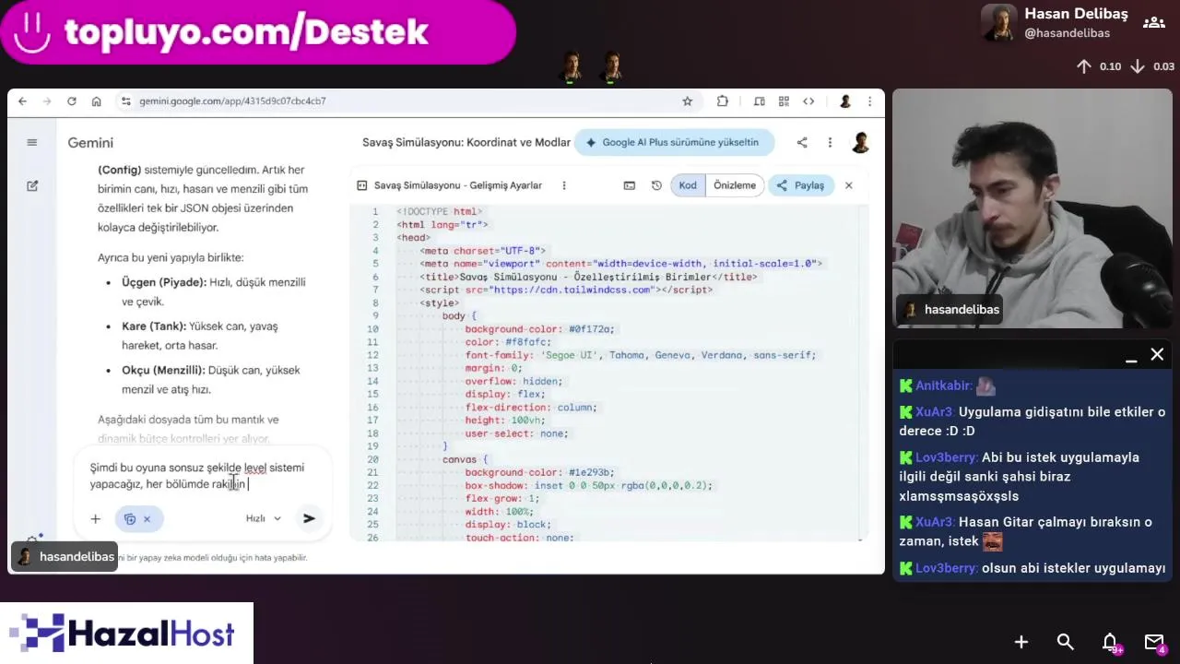
Task: Click the site info icon in address bar
Action: pos(126,101)
